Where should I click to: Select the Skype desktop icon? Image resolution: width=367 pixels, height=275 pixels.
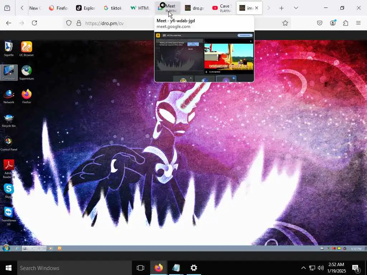(x=9, y=191)
